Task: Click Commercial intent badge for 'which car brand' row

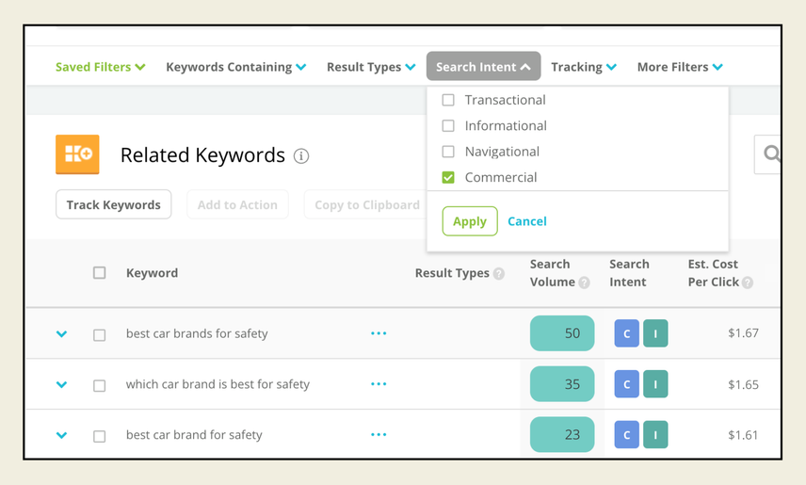Action: click(626, 384)
